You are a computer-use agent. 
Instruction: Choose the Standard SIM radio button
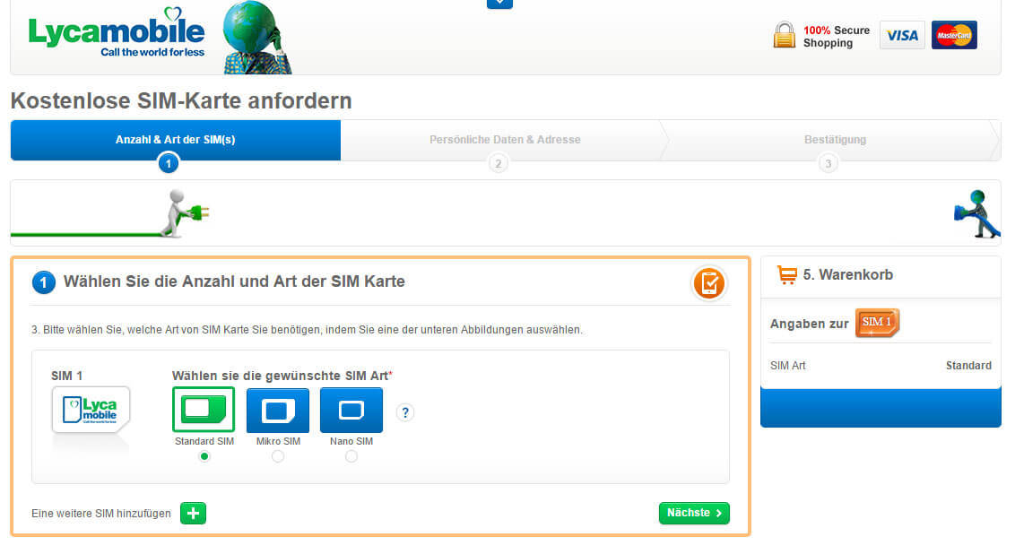coord(204,456)
